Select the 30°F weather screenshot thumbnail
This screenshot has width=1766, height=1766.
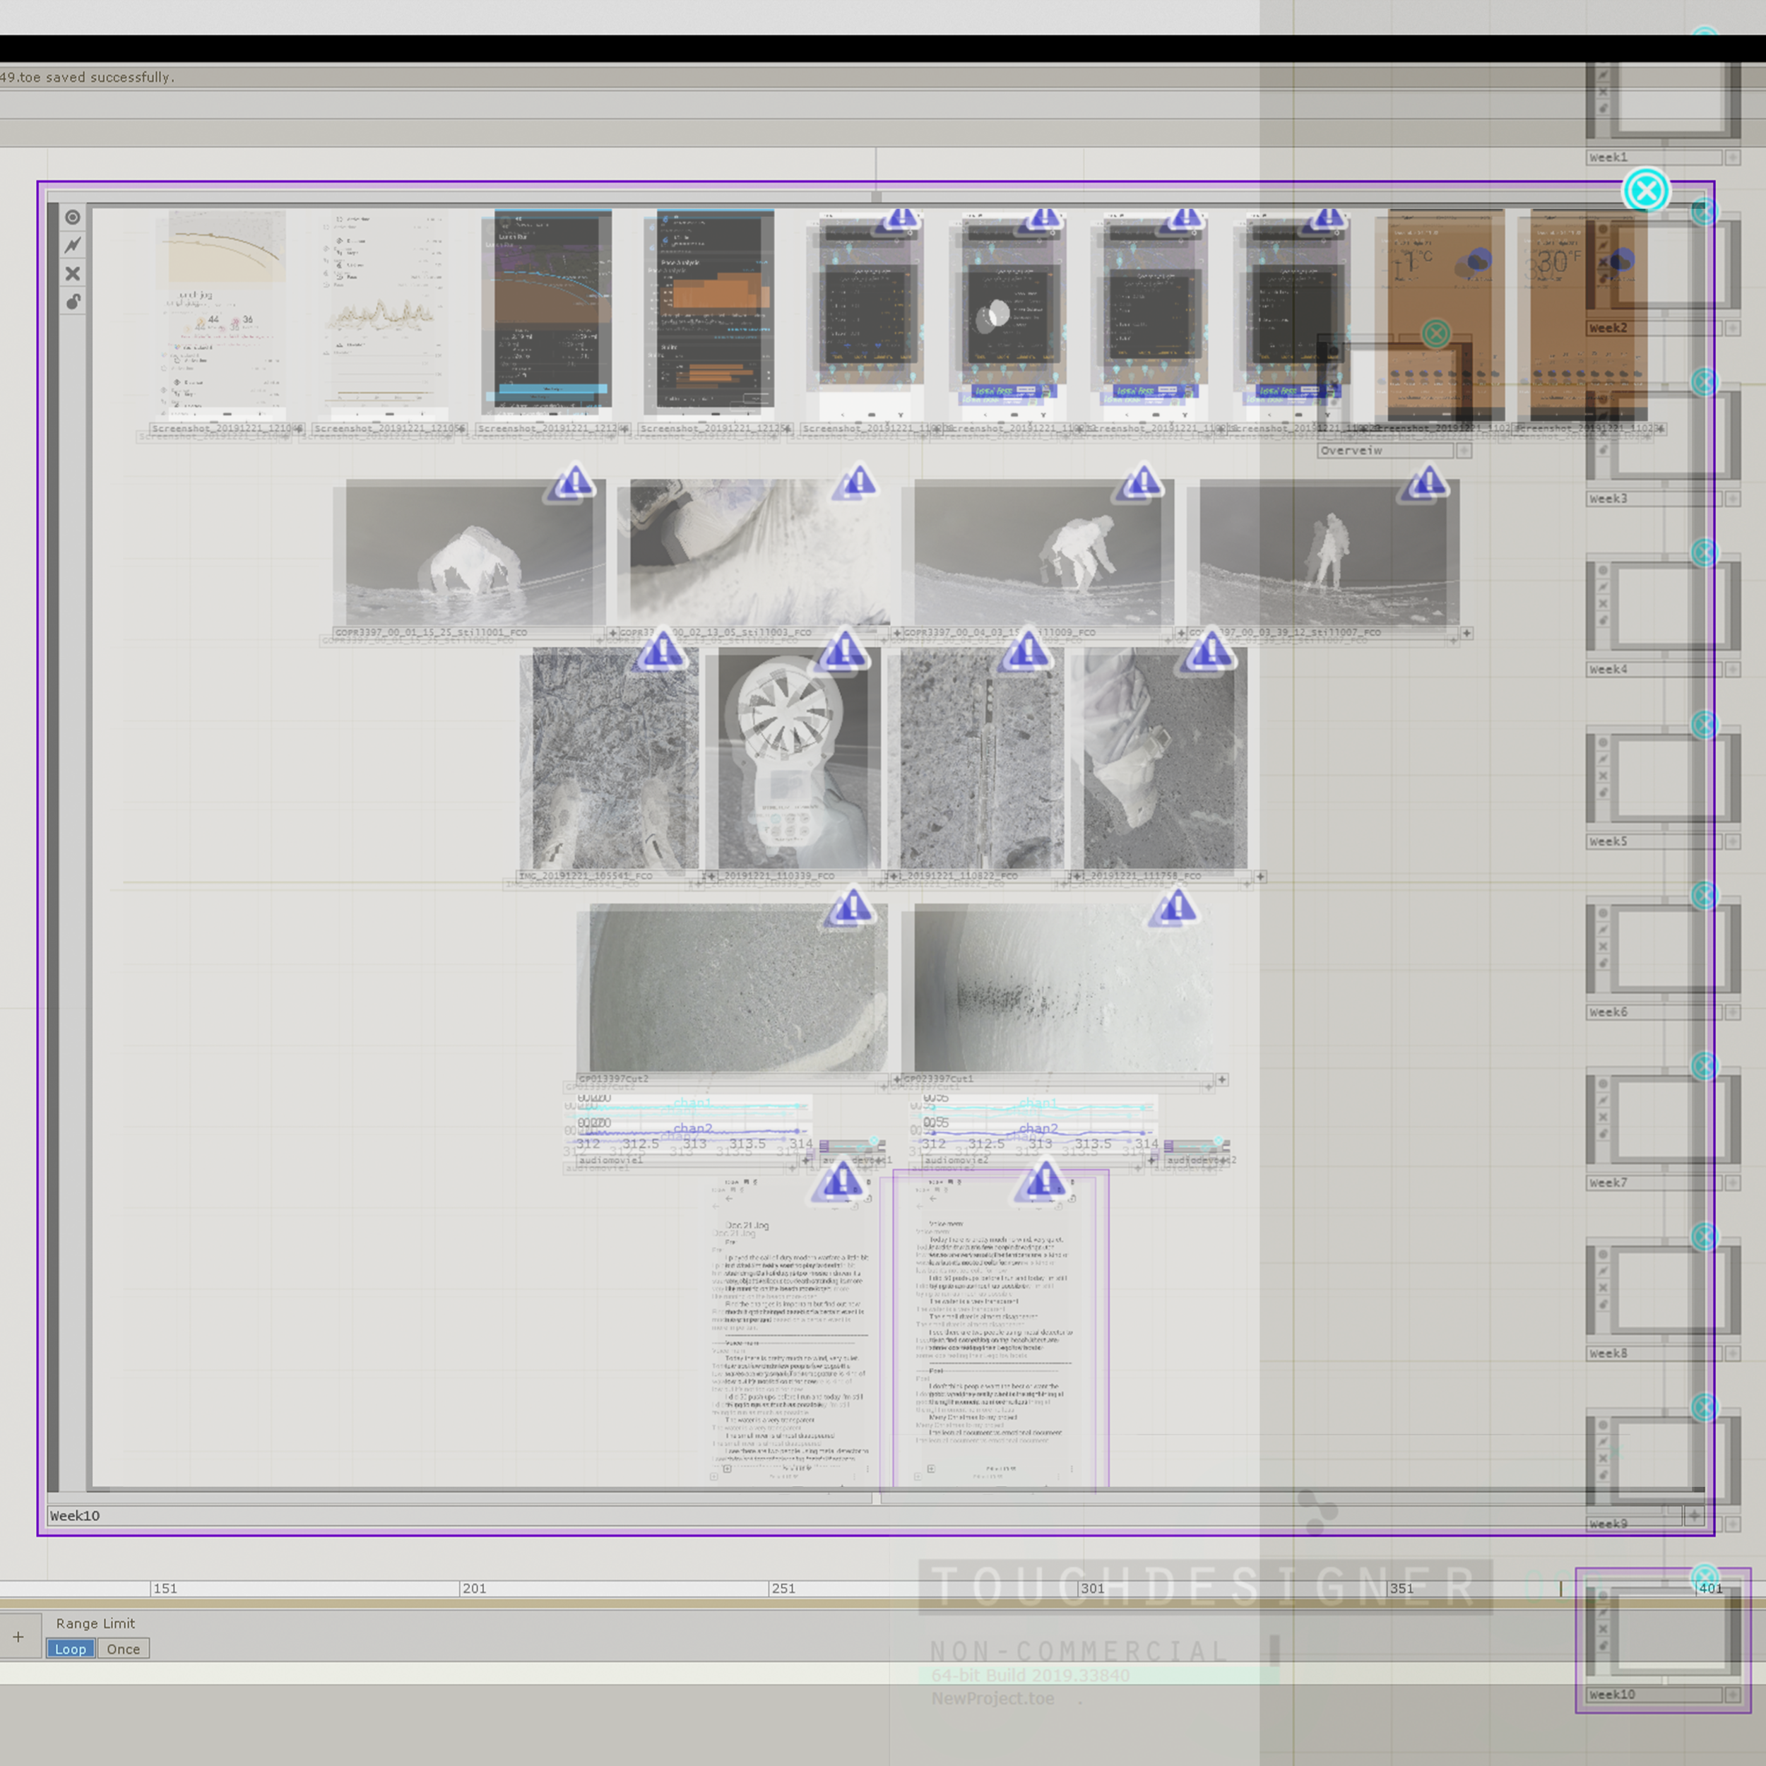[1589, 314]
